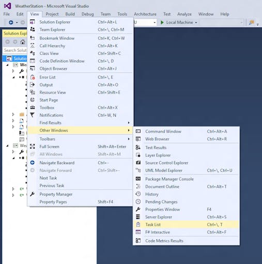This screenshot has width=262, height=264.
Task: Open the Local Machine target dropdown
Action: pos(196,23)
